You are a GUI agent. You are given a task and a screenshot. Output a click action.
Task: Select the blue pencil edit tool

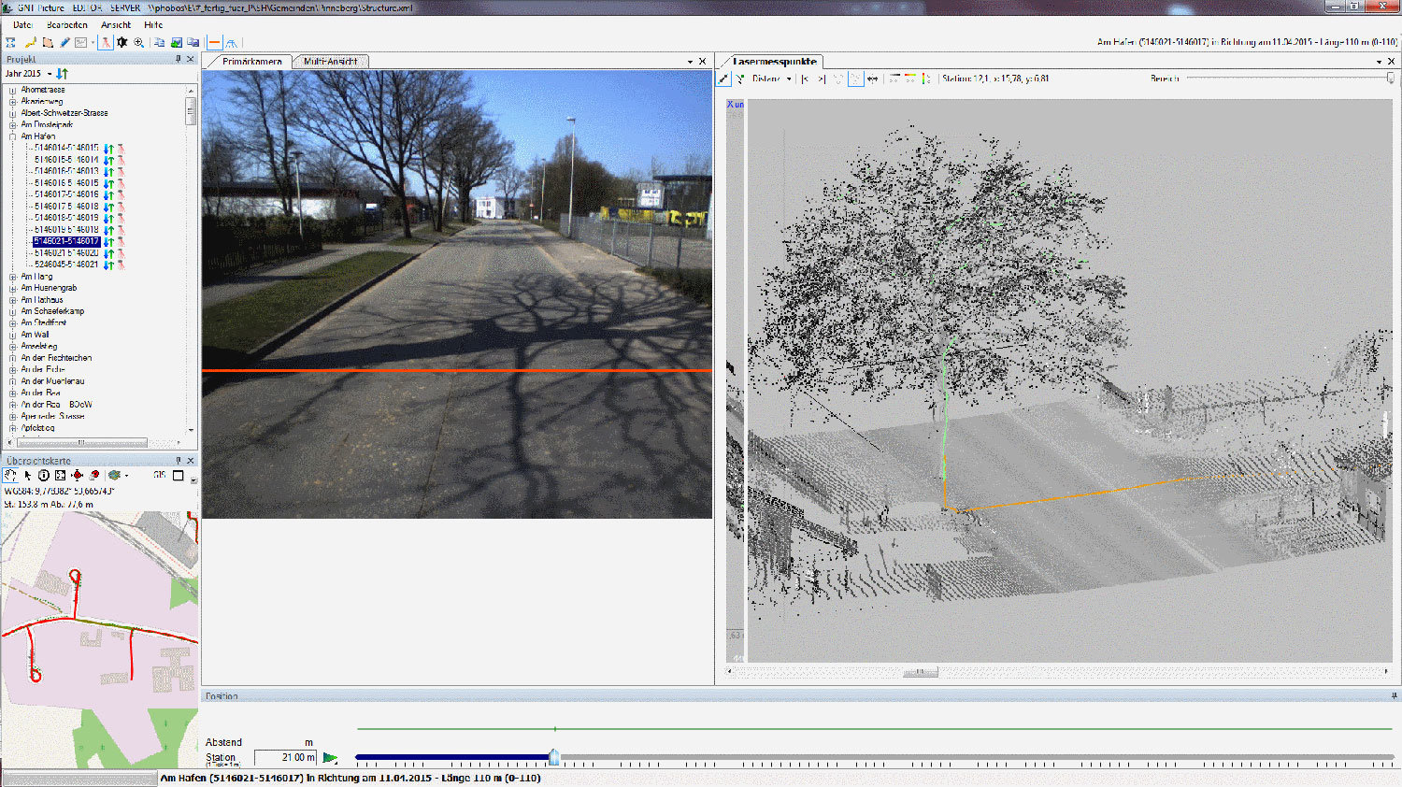click(x=64, y=42)
